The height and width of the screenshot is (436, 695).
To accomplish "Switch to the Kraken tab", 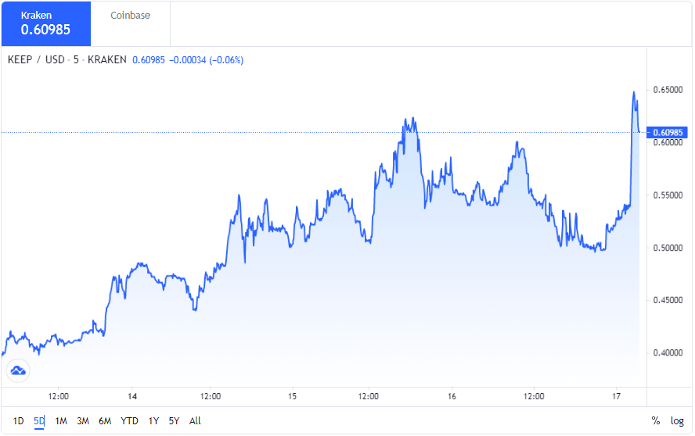I will [46, 24].
